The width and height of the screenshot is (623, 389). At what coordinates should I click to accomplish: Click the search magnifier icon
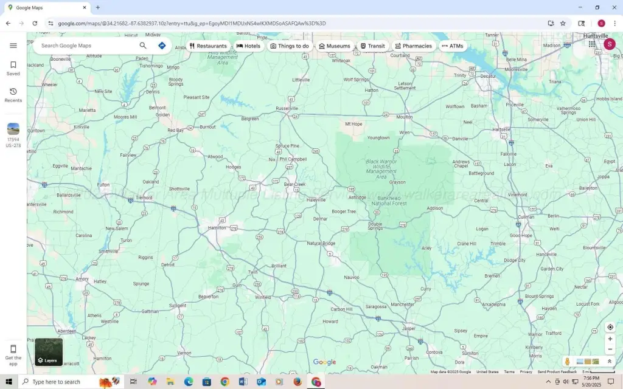[143, 46]
